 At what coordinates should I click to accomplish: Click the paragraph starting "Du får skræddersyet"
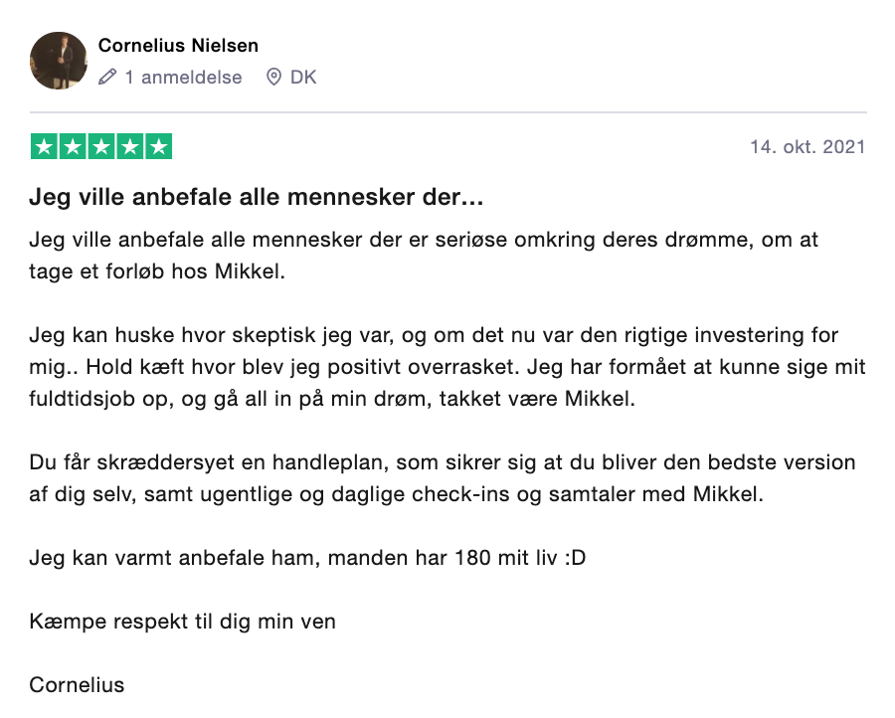tap(443, 477)
